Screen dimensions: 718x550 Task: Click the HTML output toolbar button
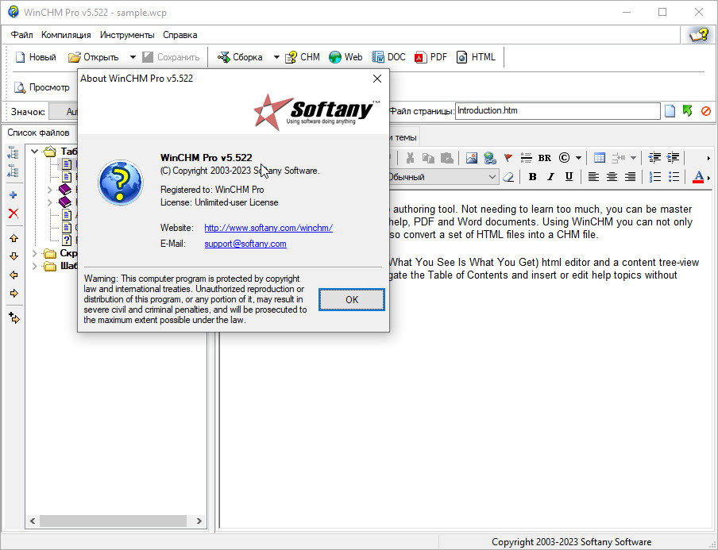(x=477, y=57)
